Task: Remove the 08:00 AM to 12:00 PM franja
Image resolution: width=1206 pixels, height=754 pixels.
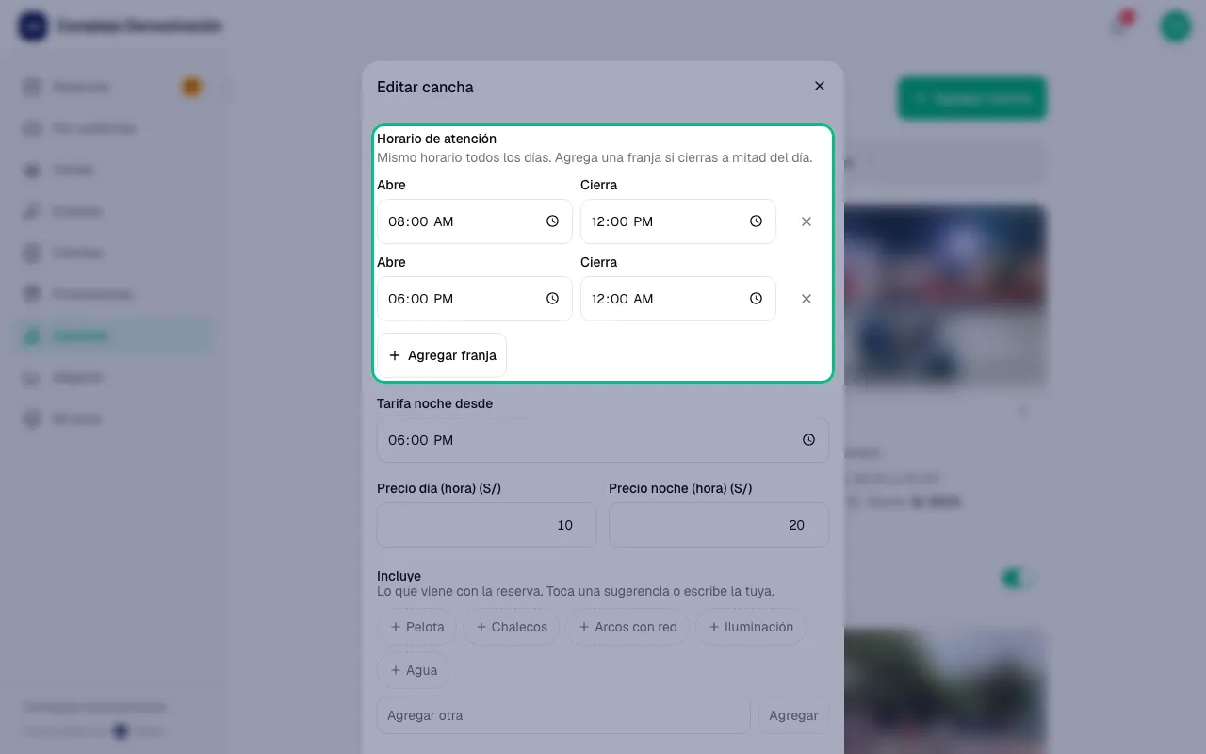Action: 807,221
